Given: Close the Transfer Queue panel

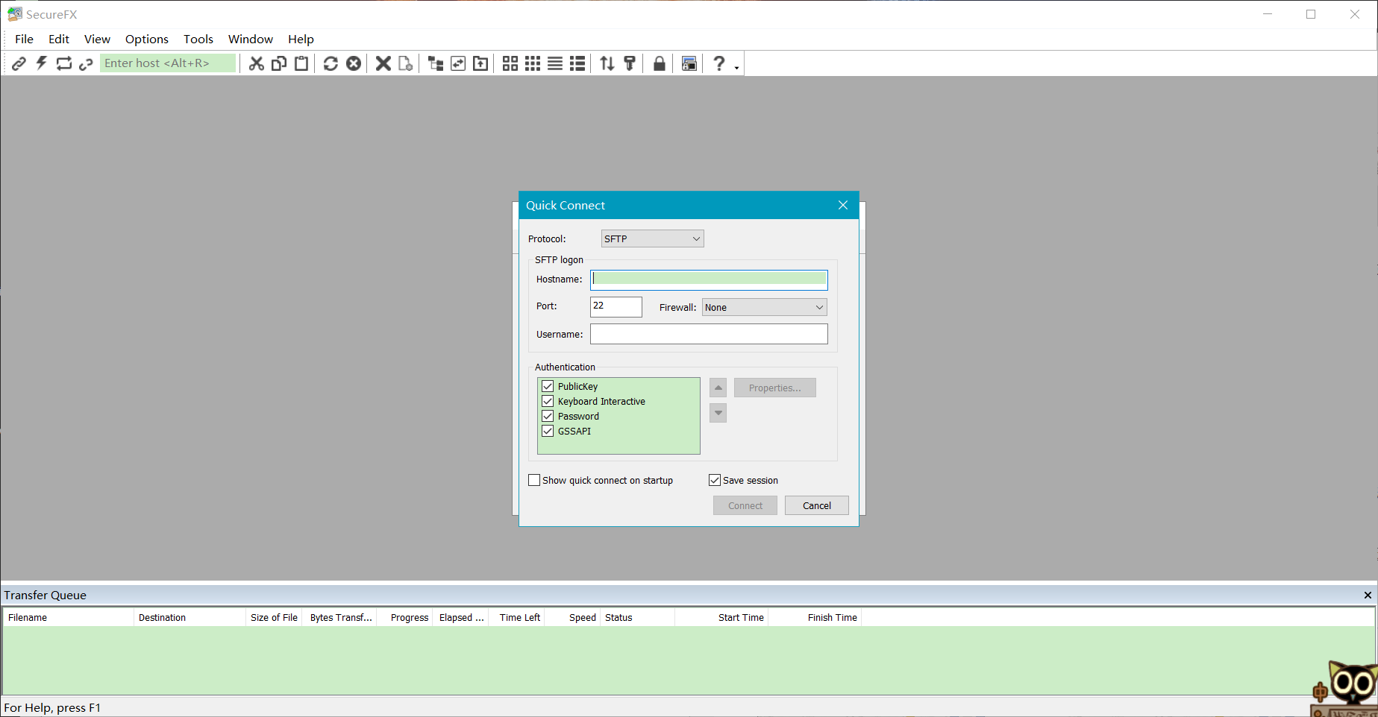Looking at the screenshot, I should pyautogui.click(x=1368, y=595).
